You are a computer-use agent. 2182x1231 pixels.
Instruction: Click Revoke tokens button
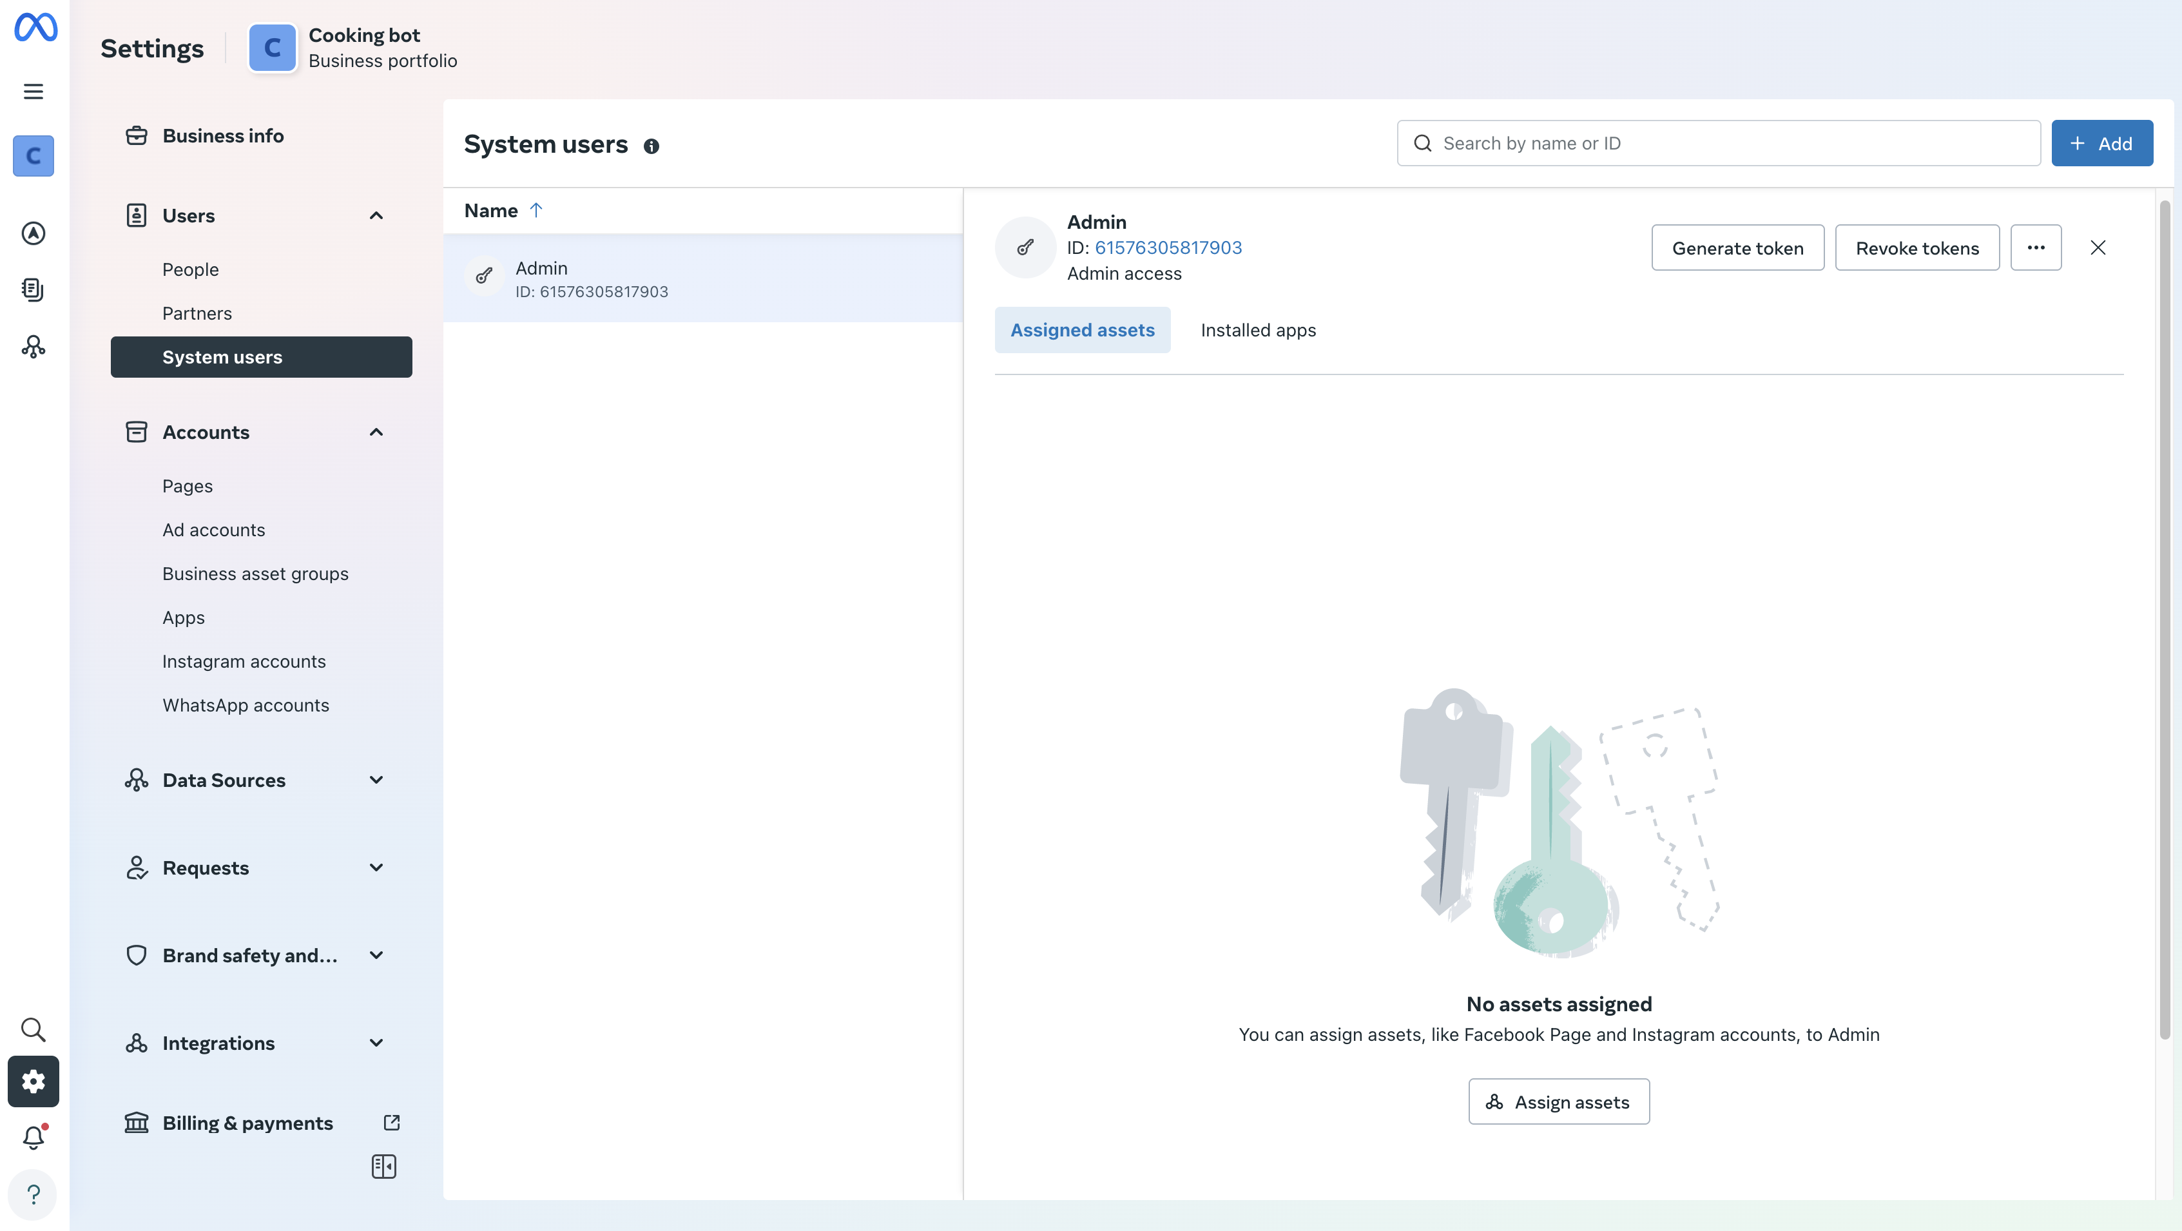tap(1917, 247)
